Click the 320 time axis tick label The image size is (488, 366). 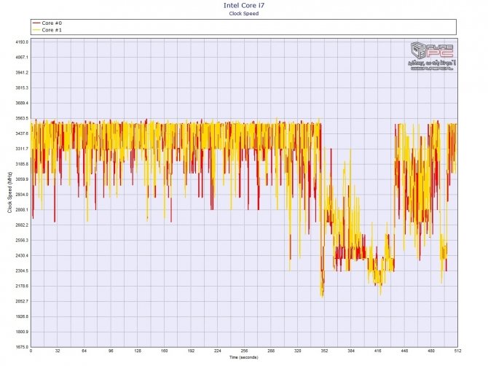click(297, 351)
